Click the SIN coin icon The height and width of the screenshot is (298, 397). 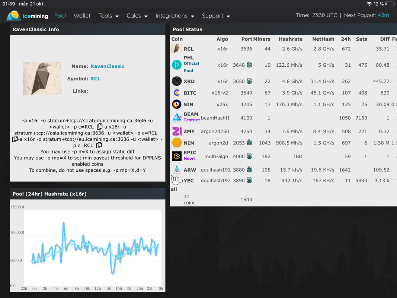pyautogui.click(x=176, y=104)
